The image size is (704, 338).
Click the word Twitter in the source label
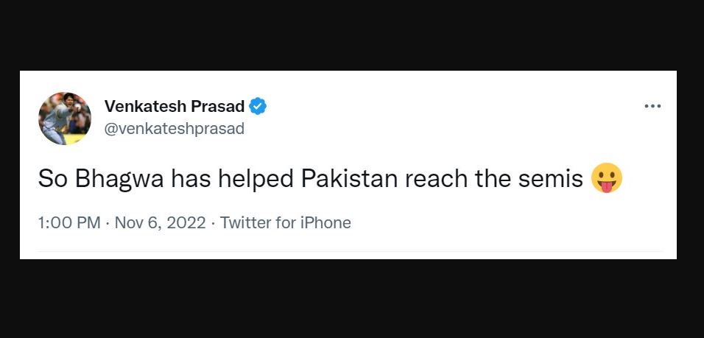click(245, 222)
